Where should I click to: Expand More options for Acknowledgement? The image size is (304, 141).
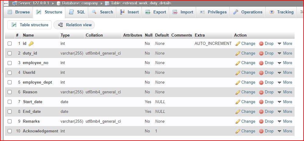285,131
